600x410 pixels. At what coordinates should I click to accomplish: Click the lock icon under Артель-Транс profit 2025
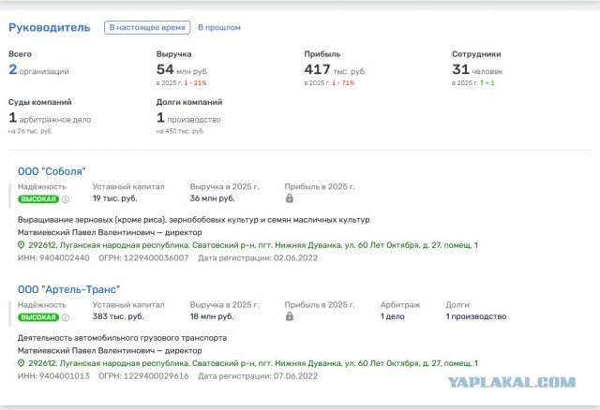(x=290, y=316)
